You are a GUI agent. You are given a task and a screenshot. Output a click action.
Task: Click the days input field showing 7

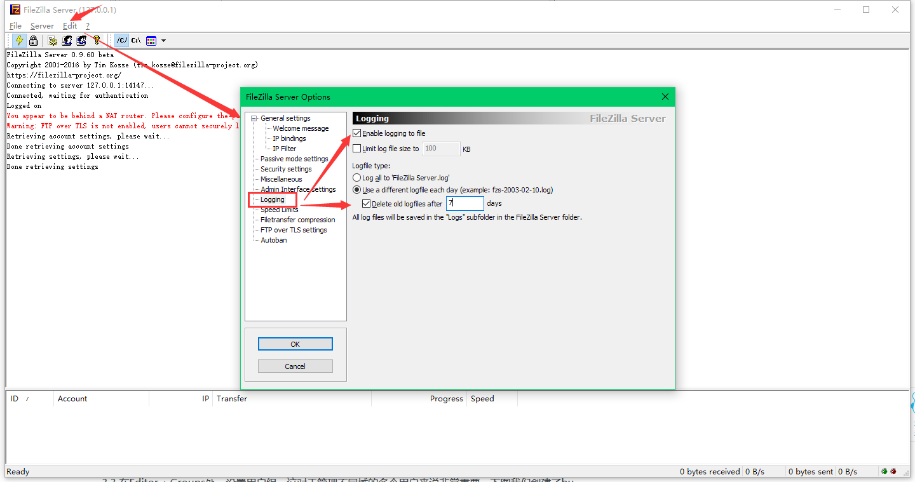[465, 203]
